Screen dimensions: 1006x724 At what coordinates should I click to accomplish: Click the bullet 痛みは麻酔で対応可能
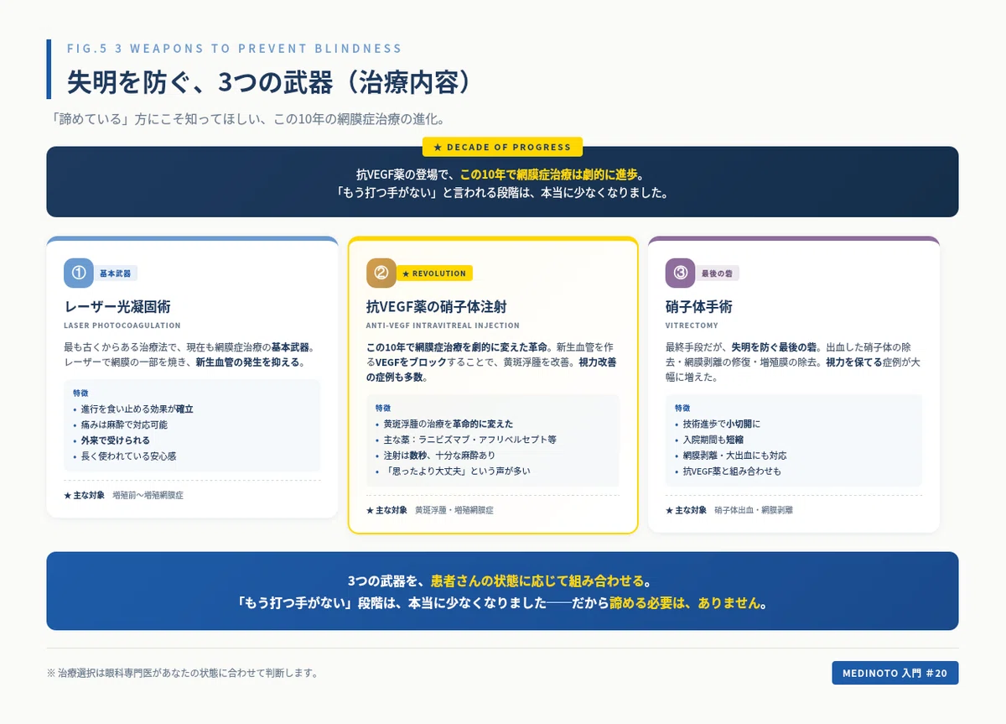(124, 425)
